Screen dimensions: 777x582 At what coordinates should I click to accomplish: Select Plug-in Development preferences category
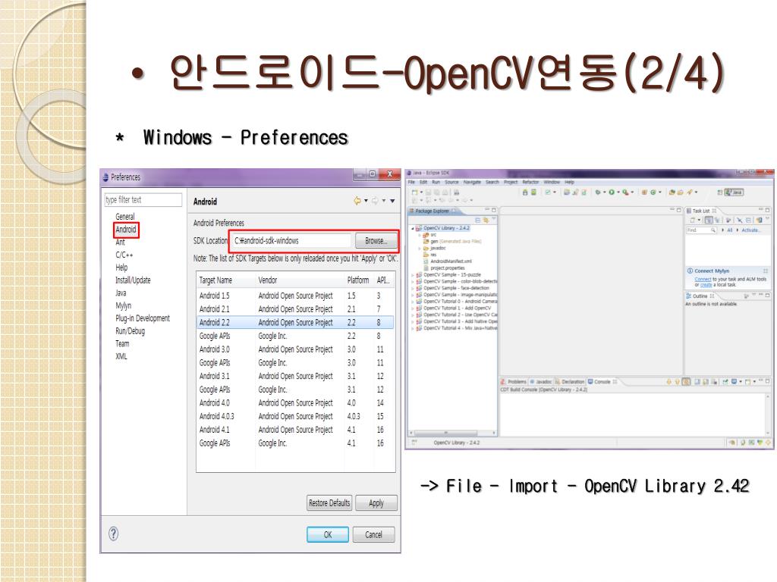(143, 318)
